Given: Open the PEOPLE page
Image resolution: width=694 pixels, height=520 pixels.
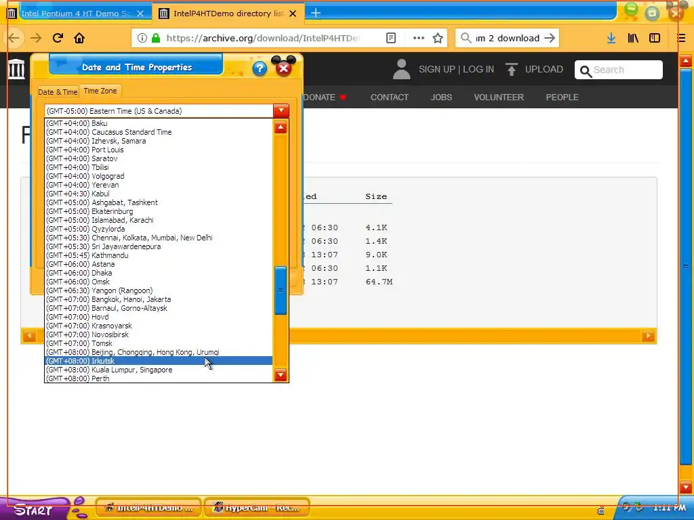Looking at the screenshot, I should [x=562, y=97].
